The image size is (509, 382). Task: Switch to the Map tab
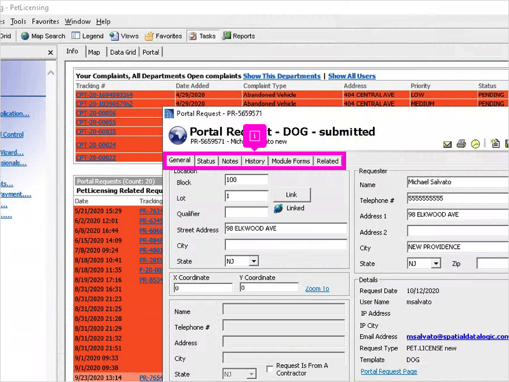(94, 52)
